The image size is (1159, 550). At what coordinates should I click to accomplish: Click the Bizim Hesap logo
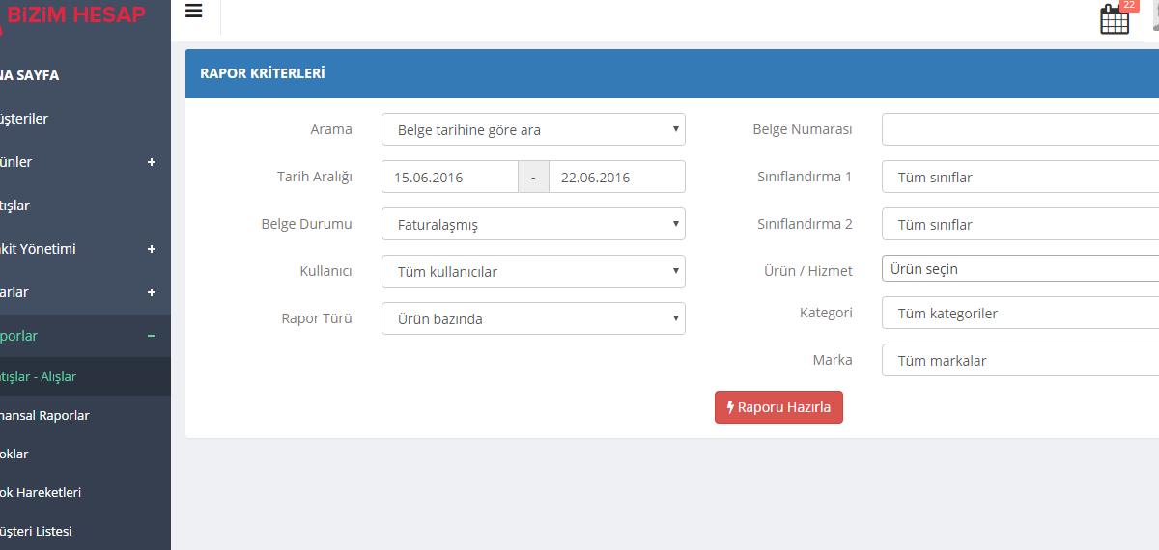tap(75, 14)
